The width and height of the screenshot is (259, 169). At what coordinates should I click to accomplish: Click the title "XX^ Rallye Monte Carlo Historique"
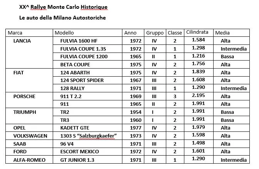tap(63, 7)
